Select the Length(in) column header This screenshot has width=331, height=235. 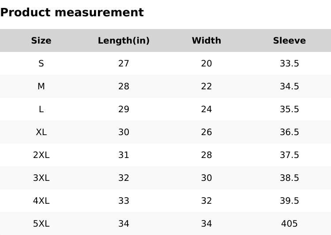124,40
